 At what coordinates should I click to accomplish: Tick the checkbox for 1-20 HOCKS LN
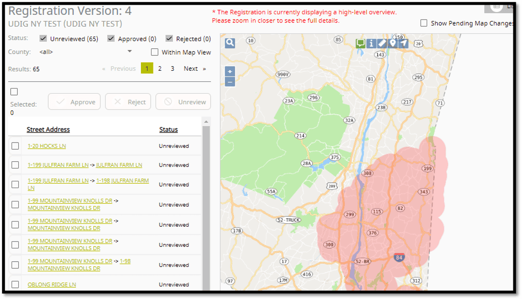point(15,146)
